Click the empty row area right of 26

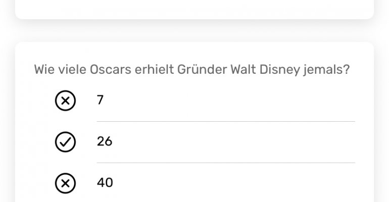(234, 142)
